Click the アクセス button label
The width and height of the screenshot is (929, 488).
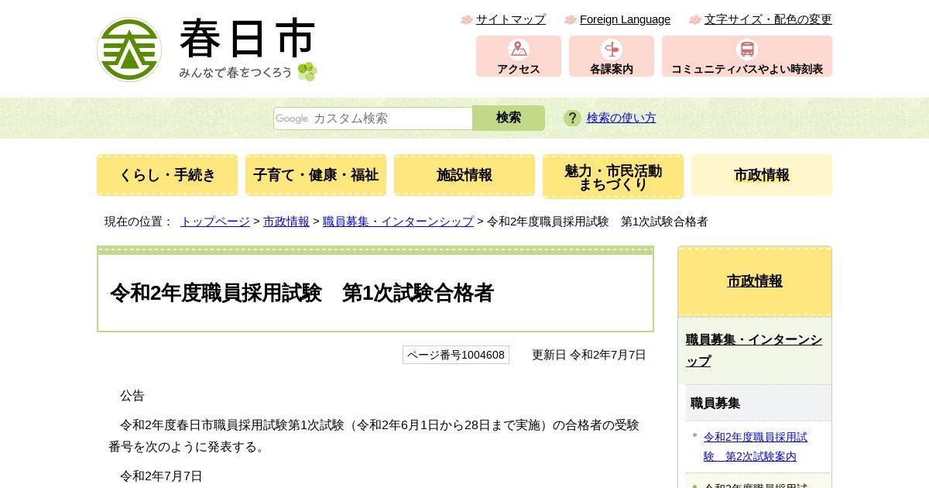point(519,69)
